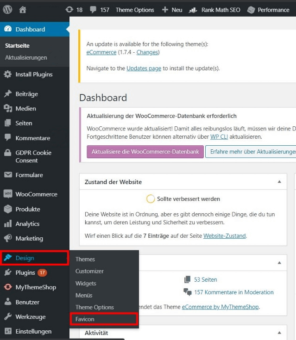Click the Einstellungen sliders icon
296x340 pixels.
click(x=8, y=331)
